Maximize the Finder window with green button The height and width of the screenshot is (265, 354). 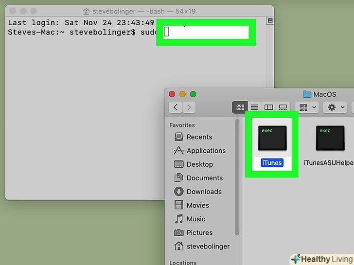click(x=193, y=94)
